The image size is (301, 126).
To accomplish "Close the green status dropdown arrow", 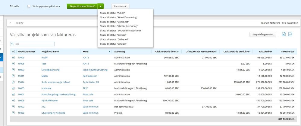I will coord(101,6).
